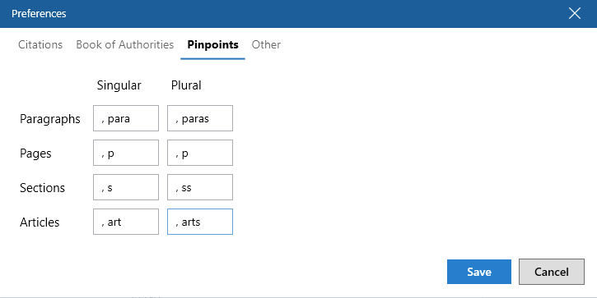Screen dimensions: 597x298
Task: Switch to the Citations tab
Action: coord(40,45)
